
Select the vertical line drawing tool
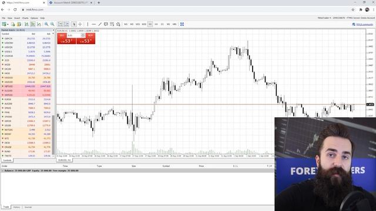(x=88, y=24)
